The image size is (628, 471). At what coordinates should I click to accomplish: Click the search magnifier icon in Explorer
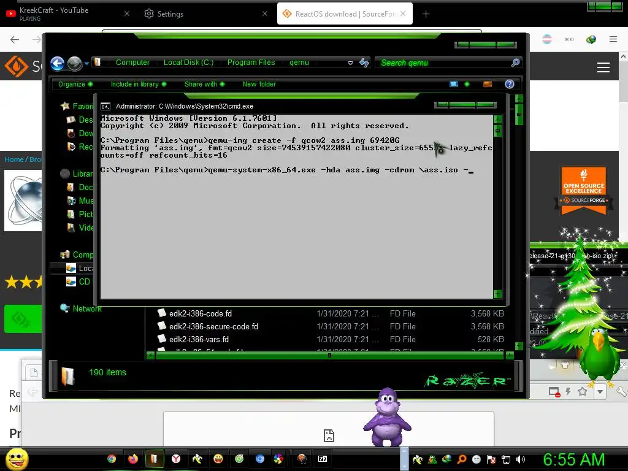[515, 63]
